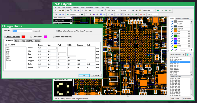Open the Top (1) layer dropdown
The height and width of the screenshot is (103, 197).
[x=157, y=14]
